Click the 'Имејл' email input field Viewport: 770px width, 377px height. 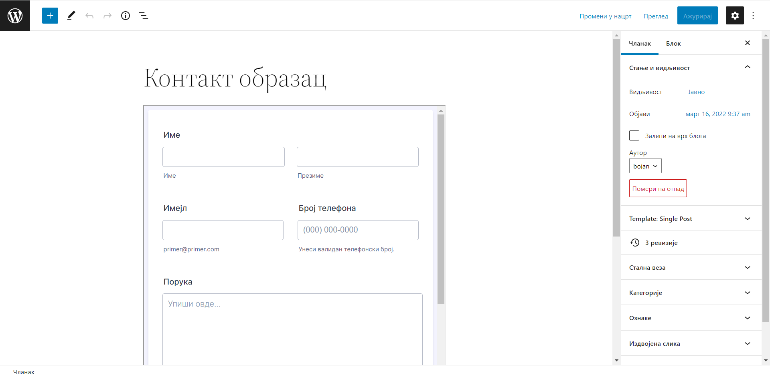(x=223, y=230)
